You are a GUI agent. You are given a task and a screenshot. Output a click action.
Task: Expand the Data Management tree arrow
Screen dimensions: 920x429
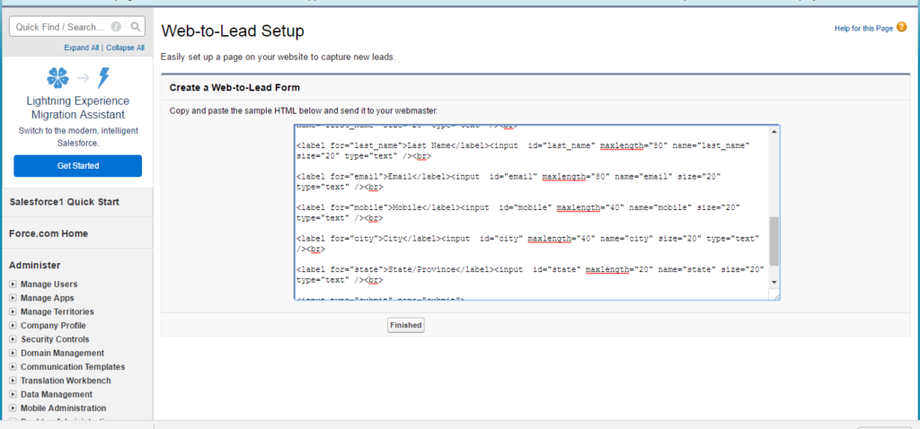pyautogui.click(x=13, y=394)
